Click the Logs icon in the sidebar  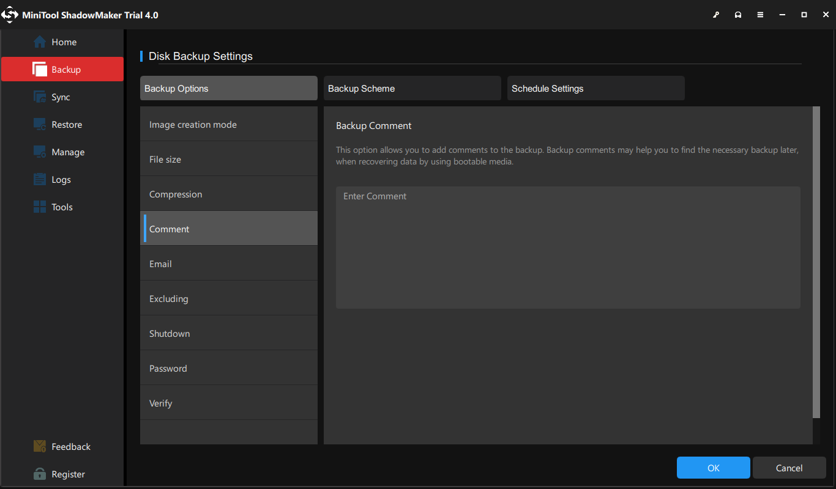pos(40,180)
